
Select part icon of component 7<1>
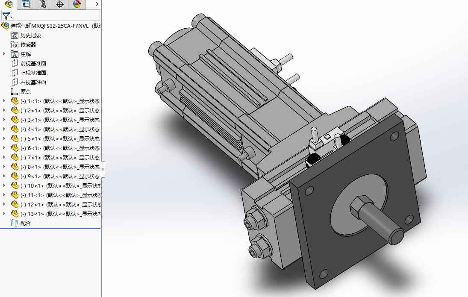pyautogui.click(x=15, y=157)
